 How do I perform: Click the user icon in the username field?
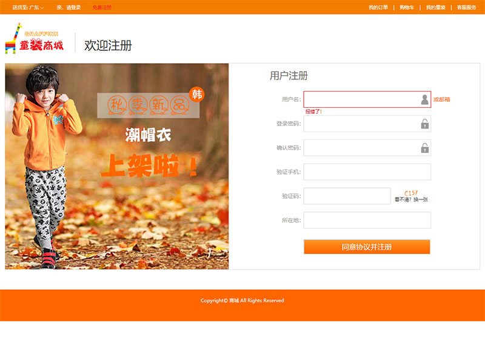(424, 99)
